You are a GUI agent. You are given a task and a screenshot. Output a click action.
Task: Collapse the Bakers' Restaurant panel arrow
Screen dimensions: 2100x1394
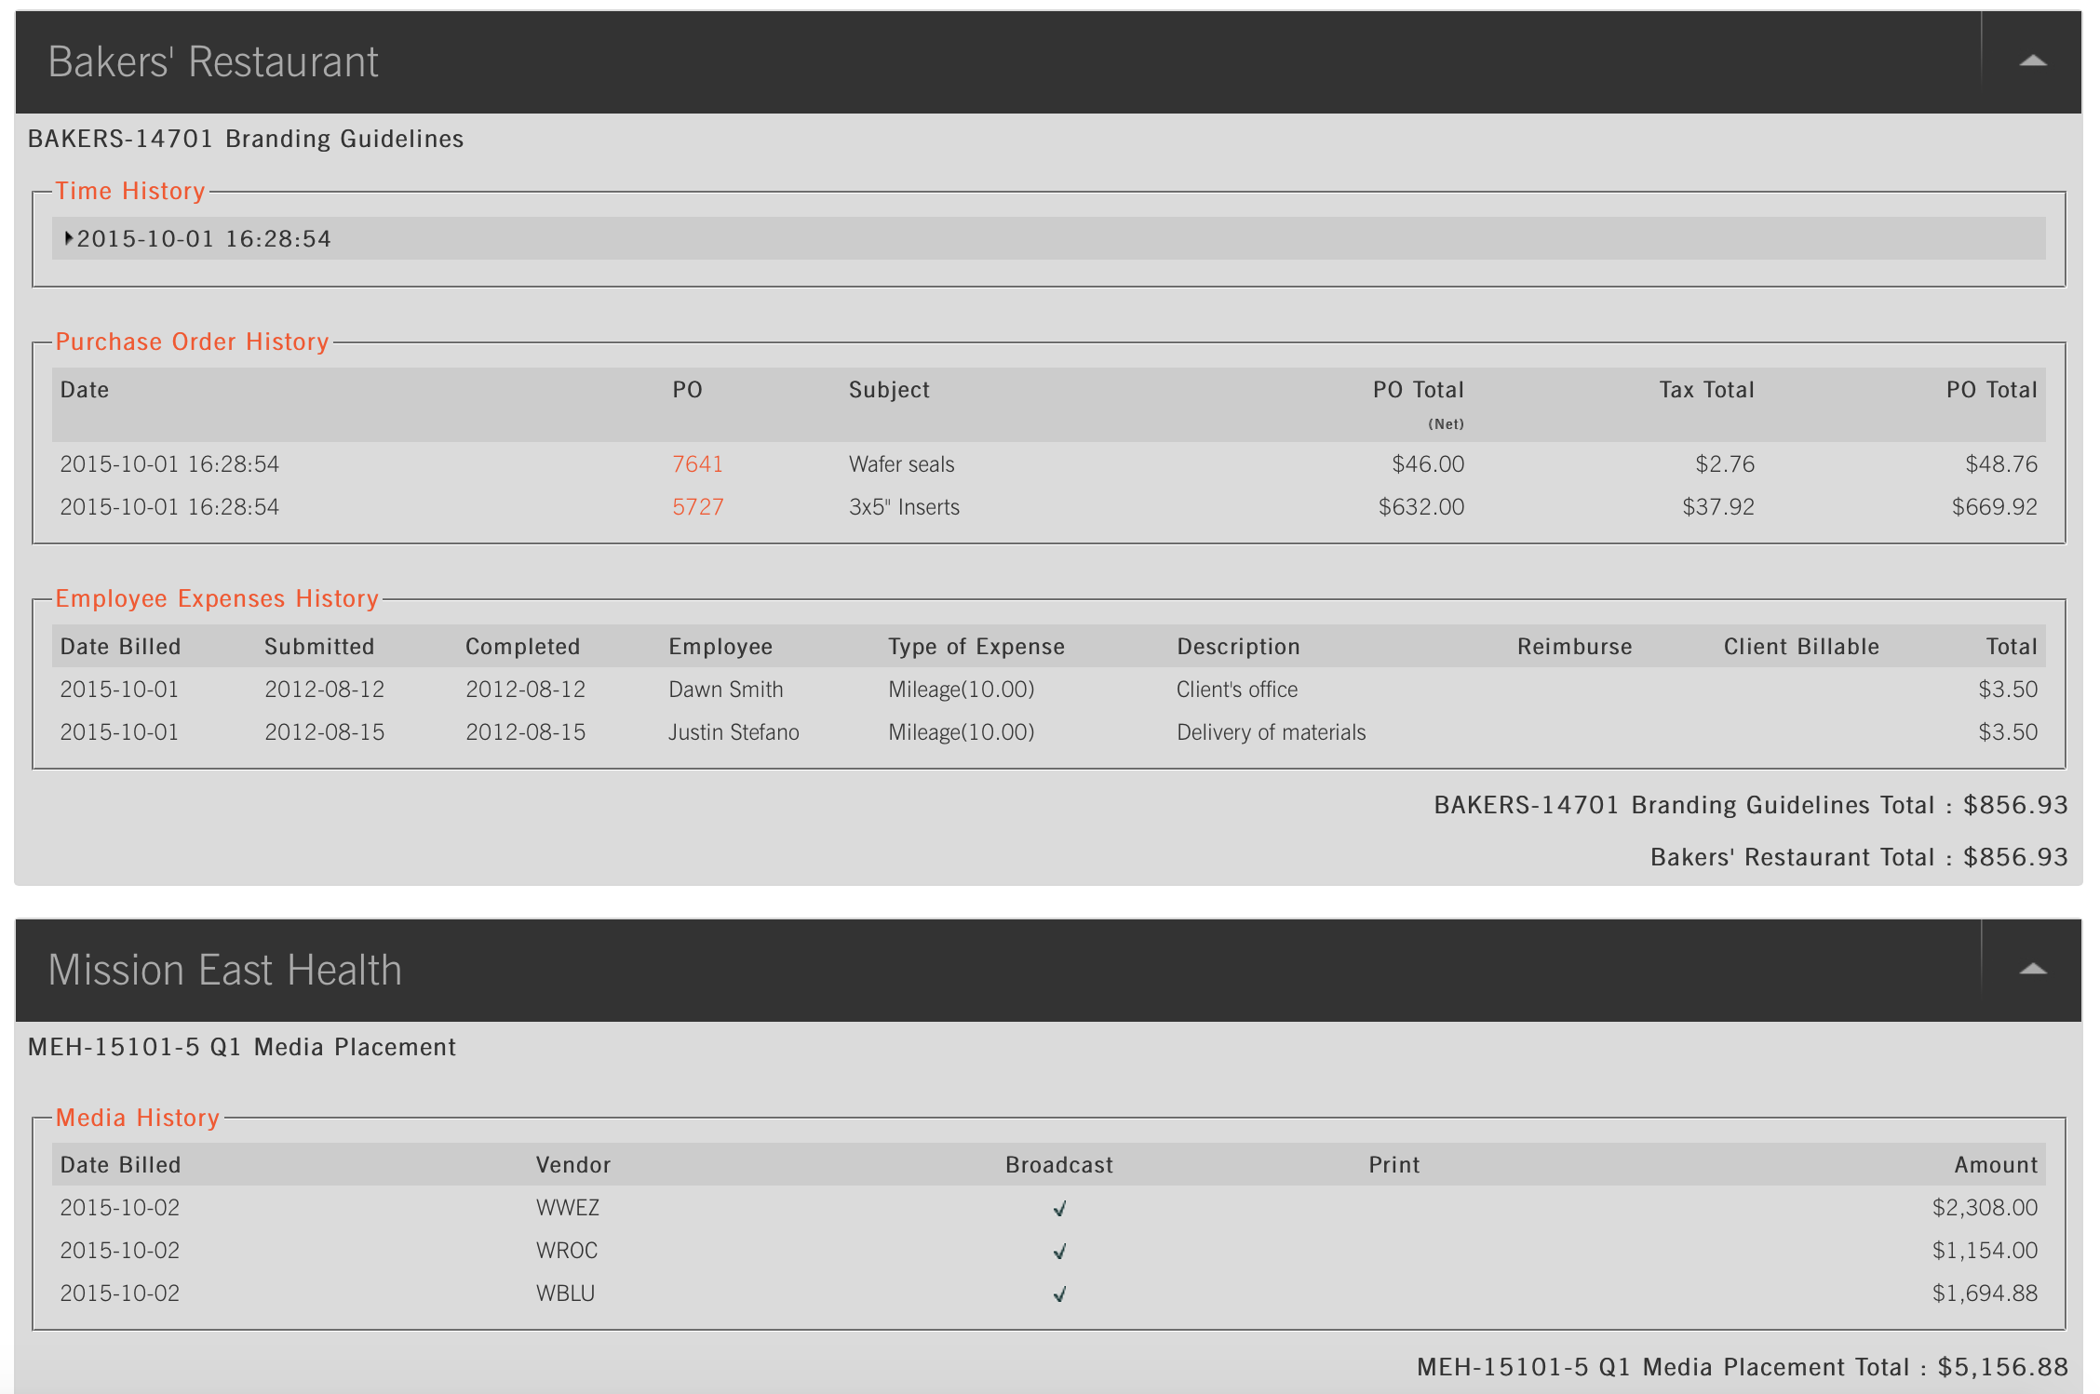tap(2032, 61)
